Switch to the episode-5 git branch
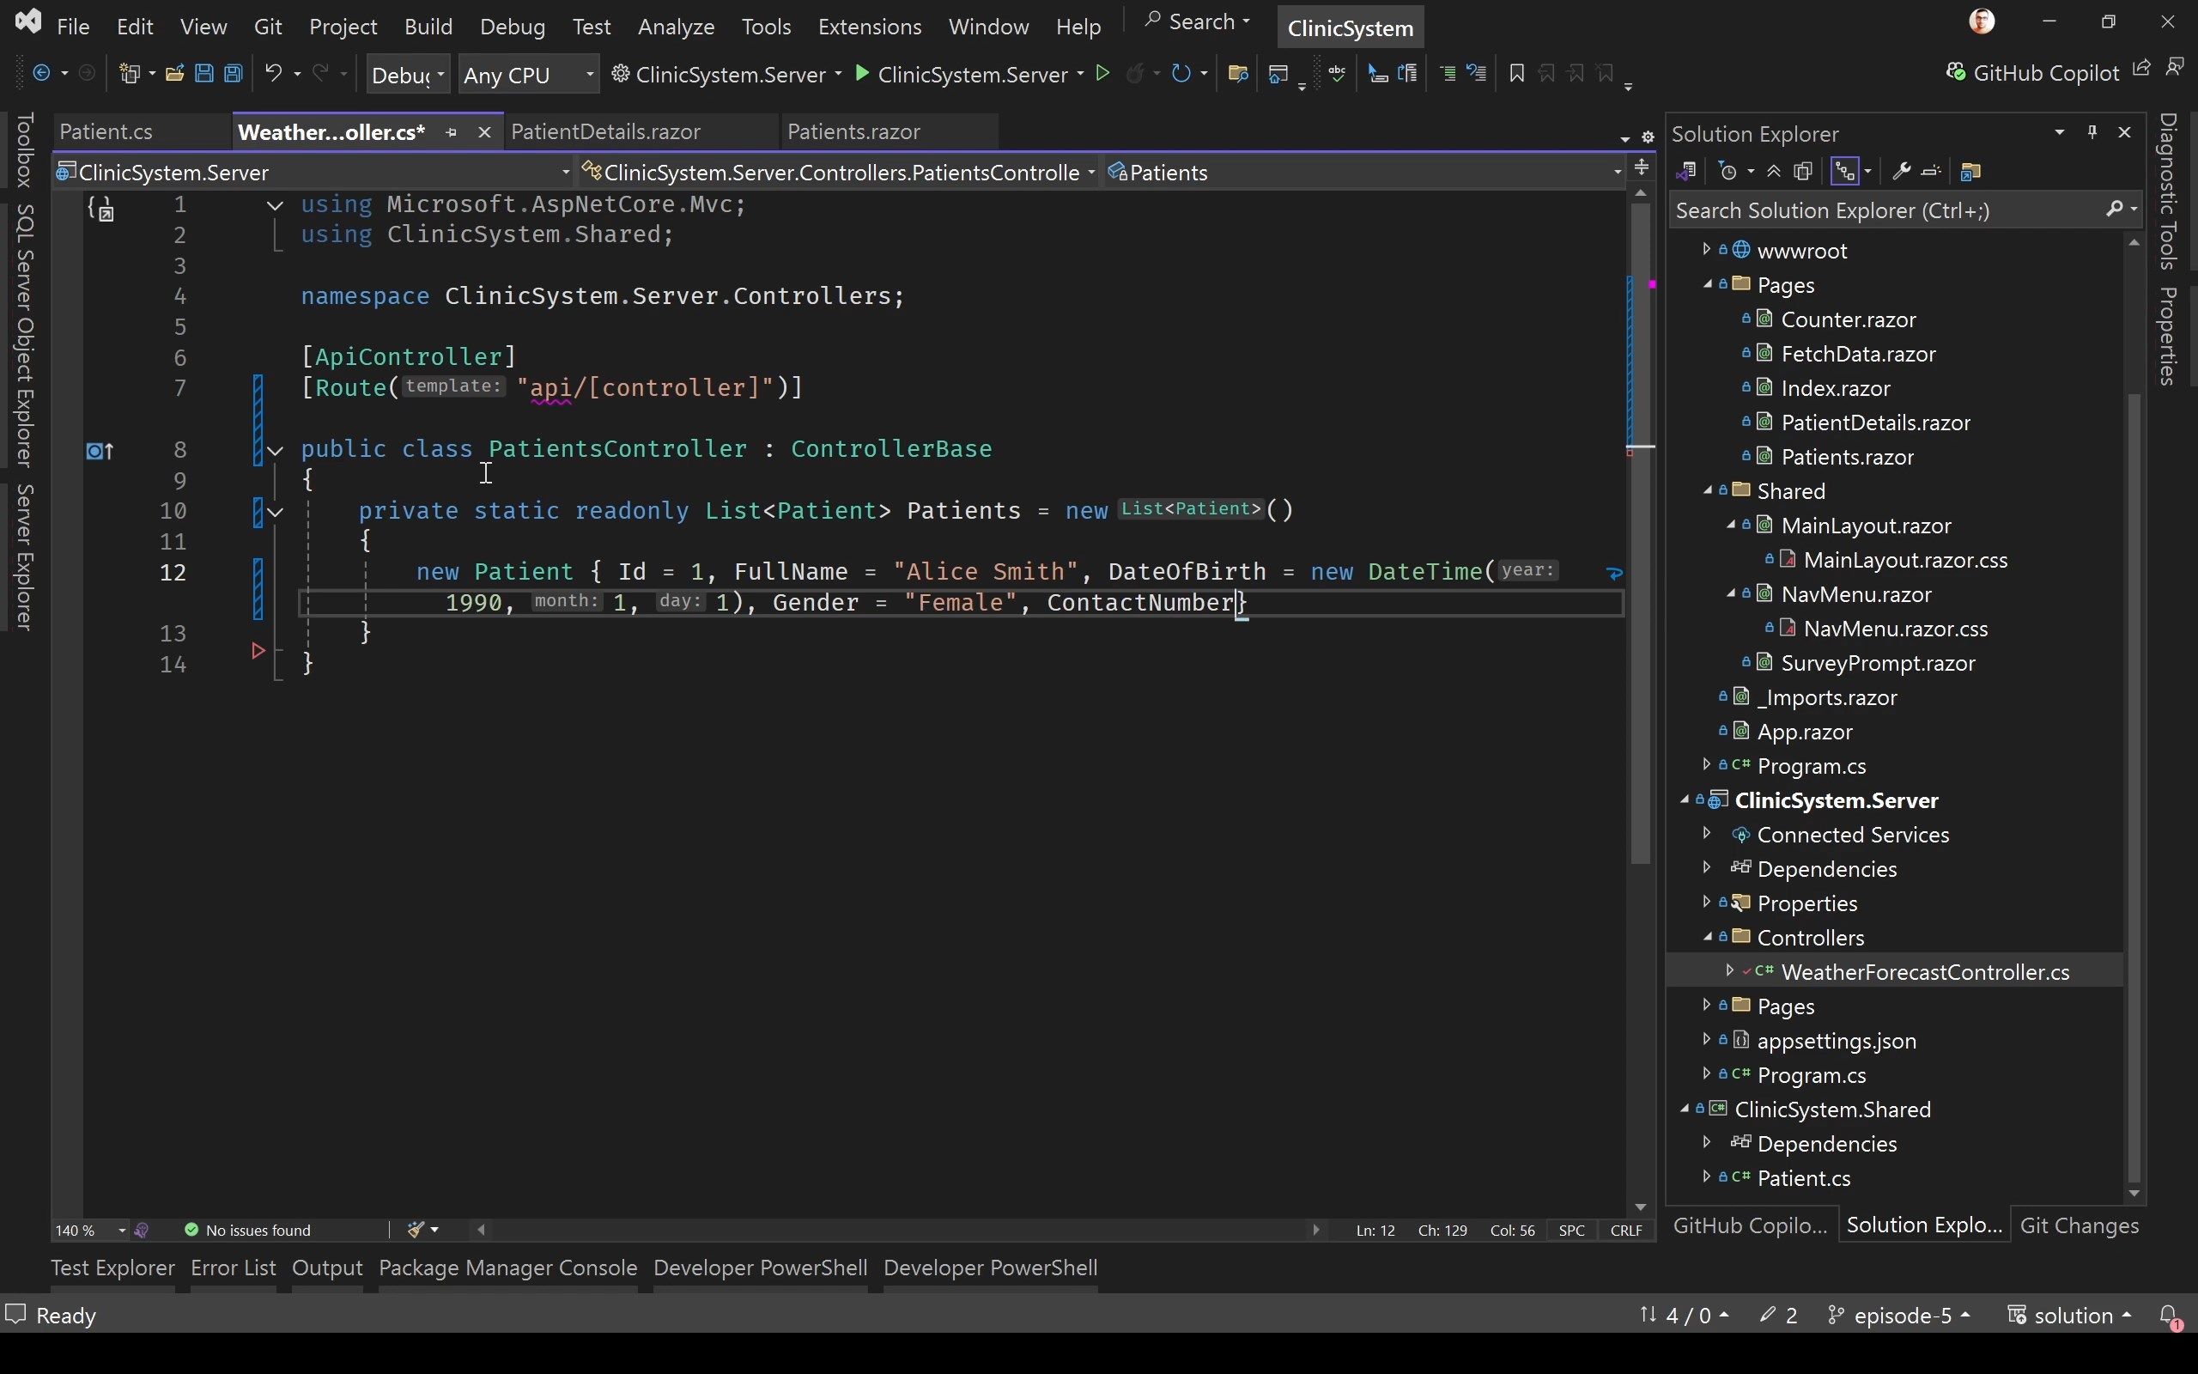 (x=1899, y=1315)
